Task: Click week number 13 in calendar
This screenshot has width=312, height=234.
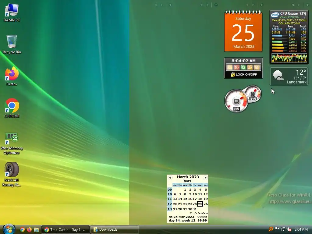Action: pos(169,209)
